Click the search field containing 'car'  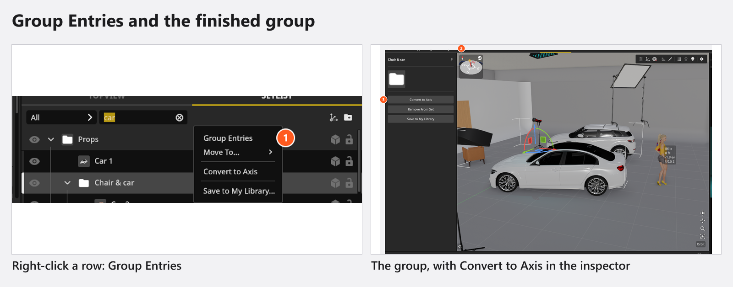click(x=144, y=117)
